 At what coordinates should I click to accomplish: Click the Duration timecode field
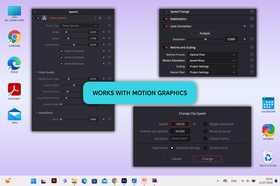[180, 138]
